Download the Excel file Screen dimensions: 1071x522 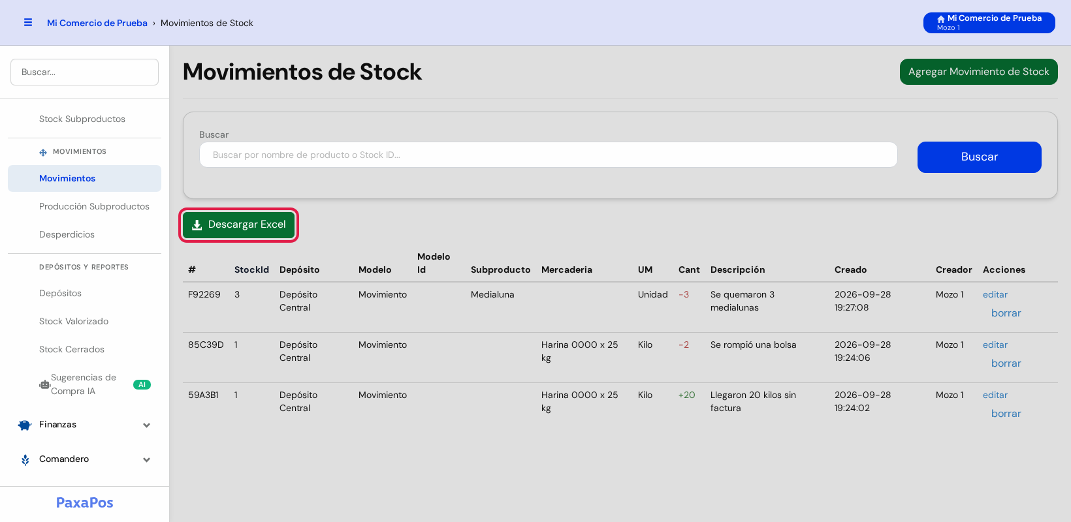[x=239, y=224]
